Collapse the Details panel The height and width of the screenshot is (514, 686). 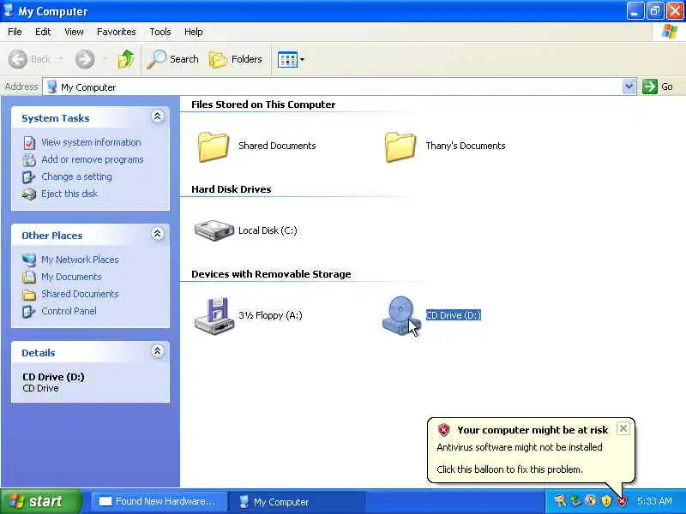(158, 351)
